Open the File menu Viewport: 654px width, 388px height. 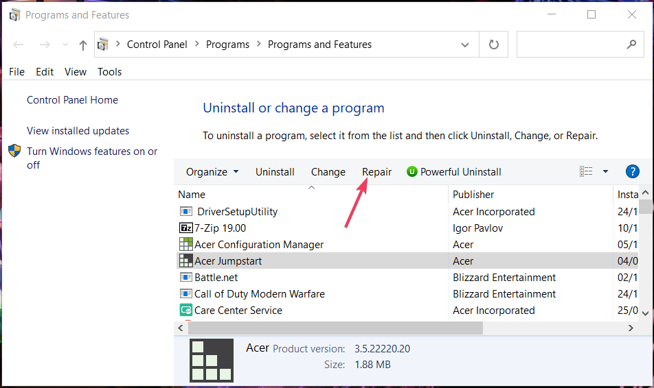click(x=16, y=72)
